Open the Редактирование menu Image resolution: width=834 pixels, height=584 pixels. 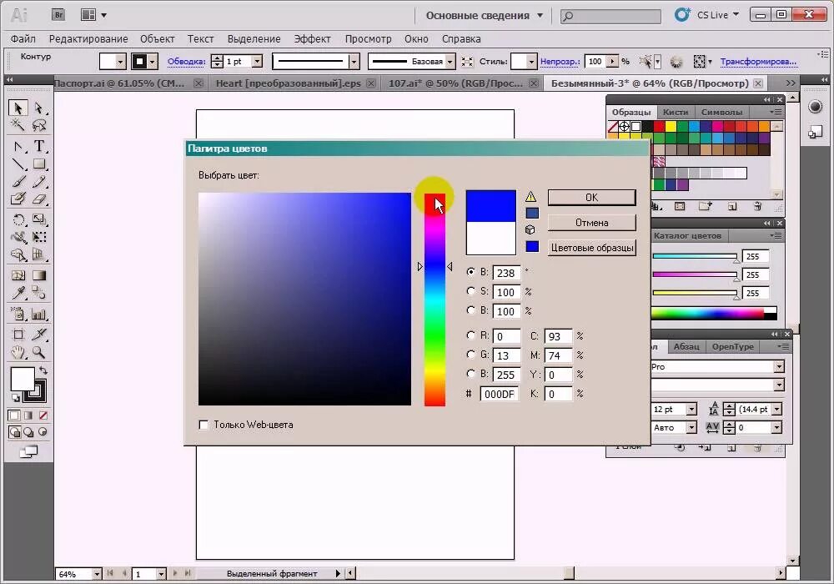(88, 39)
